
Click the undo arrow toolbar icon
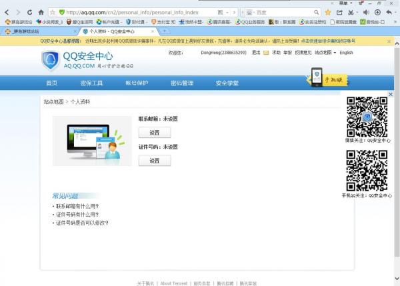(x=389, y=12)
